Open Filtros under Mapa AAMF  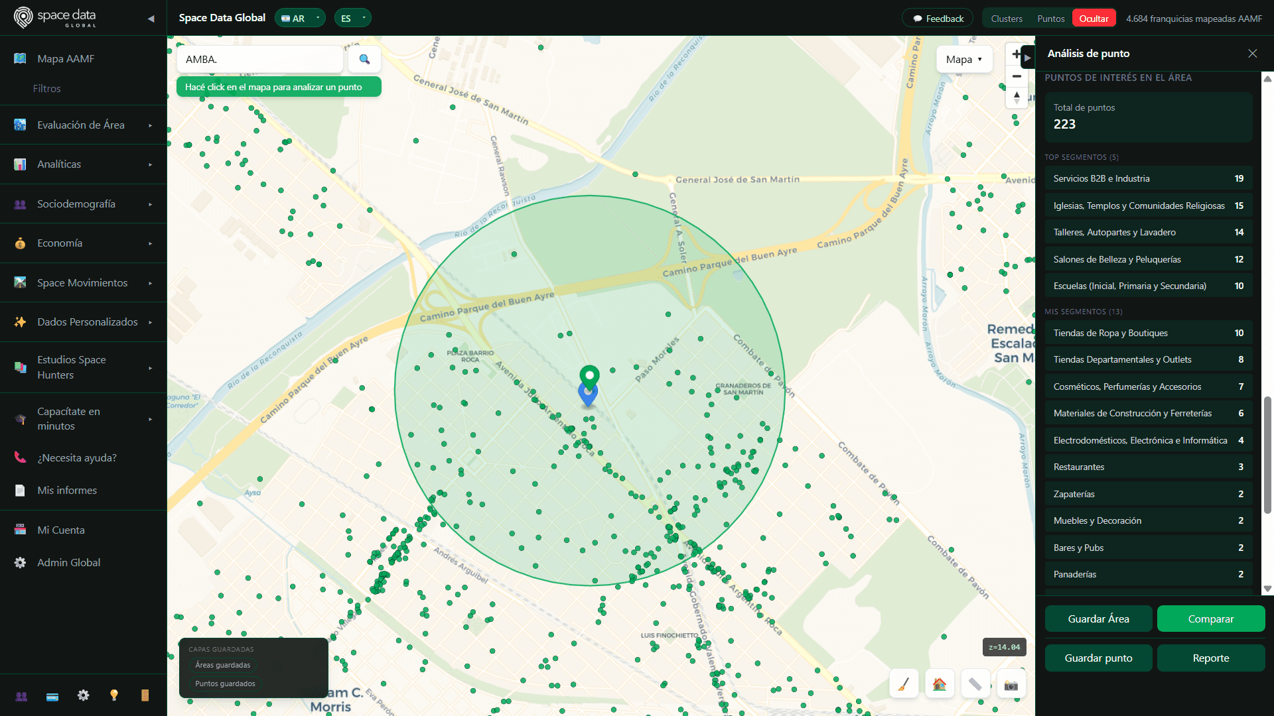click(47, 88)
